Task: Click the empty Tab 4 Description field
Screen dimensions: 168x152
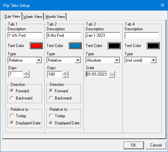Action: (142, 35)
